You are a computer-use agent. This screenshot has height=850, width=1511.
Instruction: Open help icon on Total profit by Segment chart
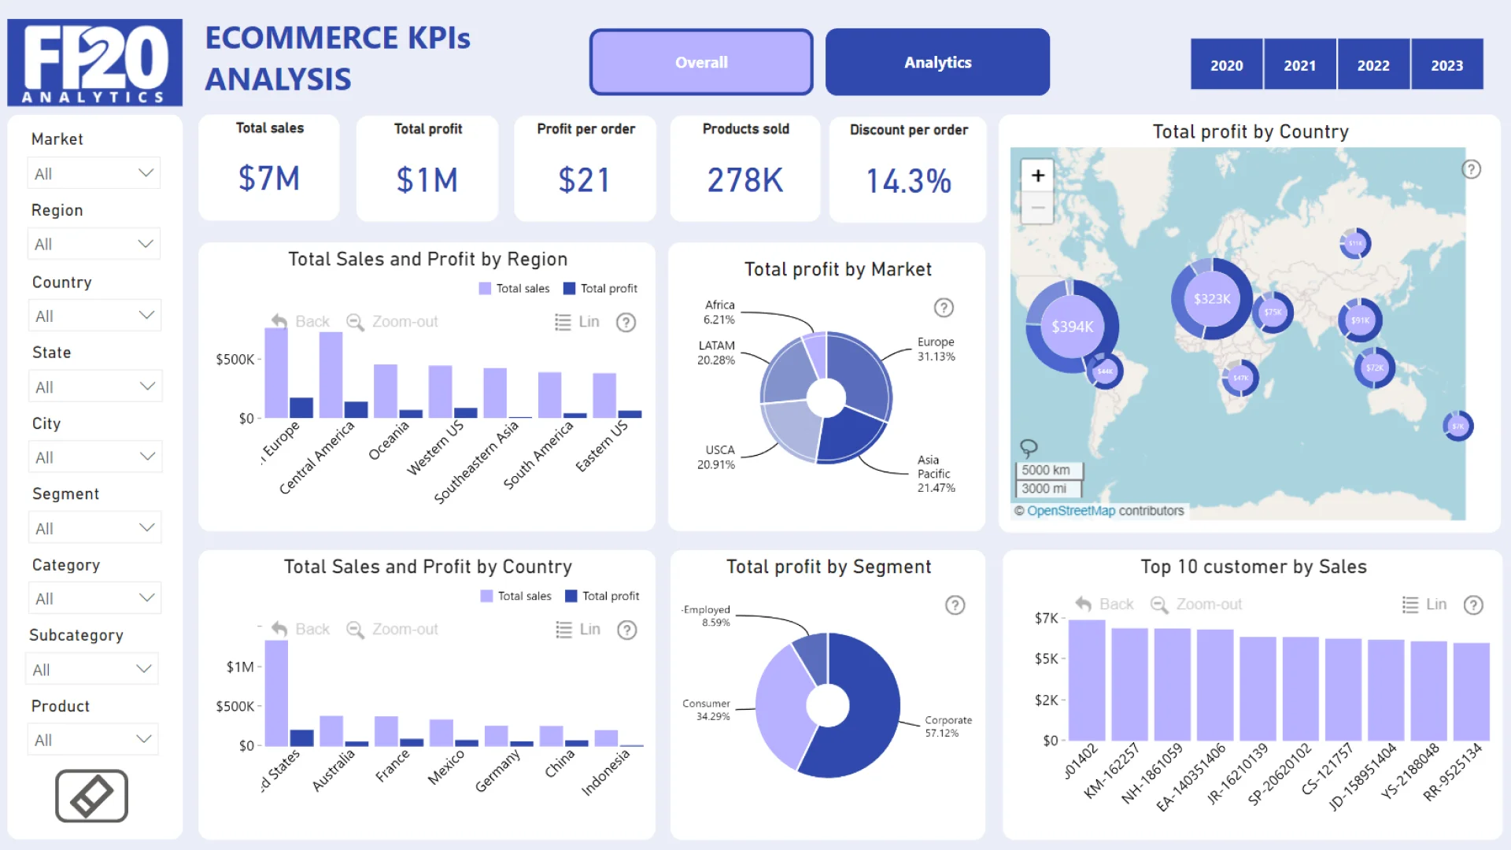point(955,605)
